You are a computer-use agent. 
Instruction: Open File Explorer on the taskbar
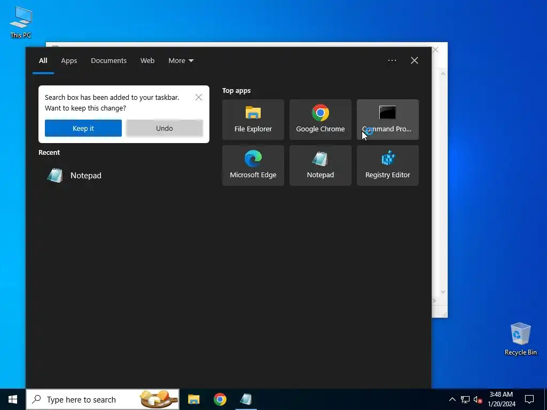click(x=193, y=399)
